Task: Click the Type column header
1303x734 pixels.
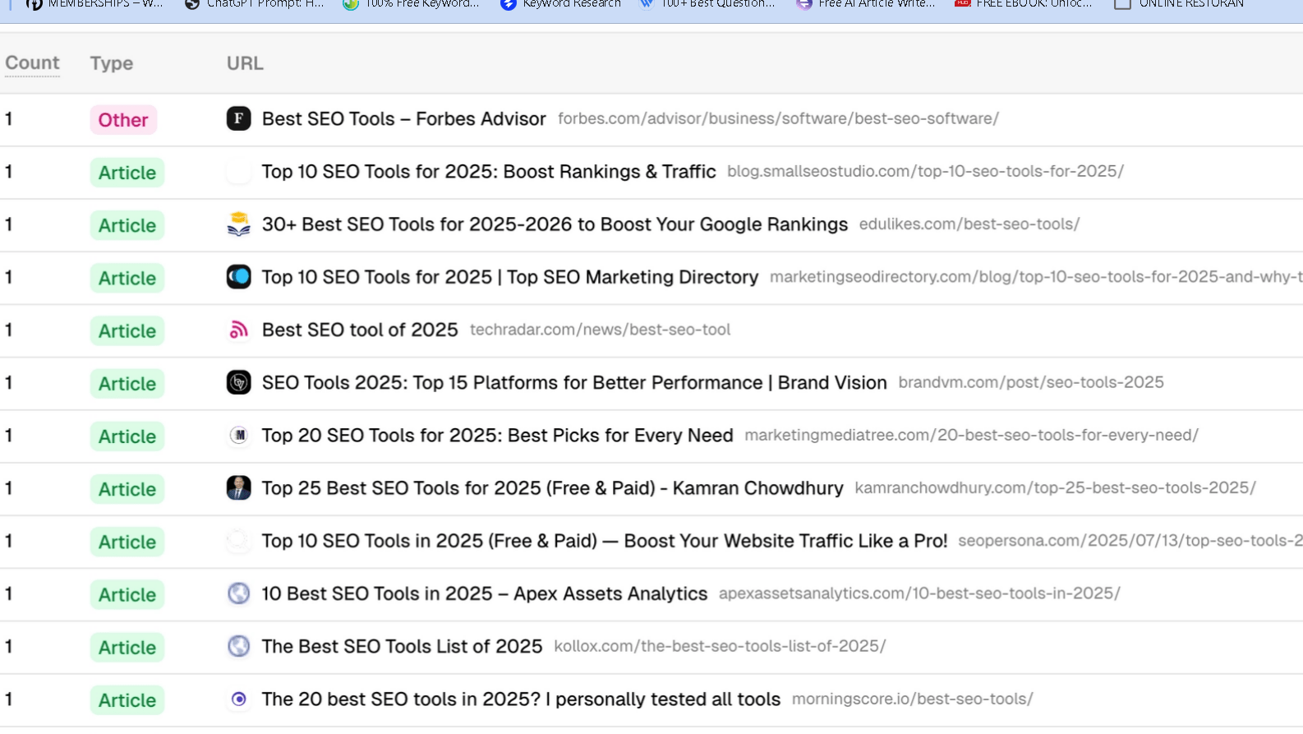Action: [111, 63]
